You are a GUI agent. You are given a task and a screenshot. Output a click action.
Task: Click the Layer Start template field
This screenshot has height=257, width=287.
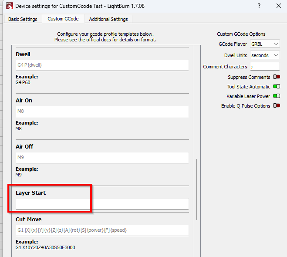102,204
